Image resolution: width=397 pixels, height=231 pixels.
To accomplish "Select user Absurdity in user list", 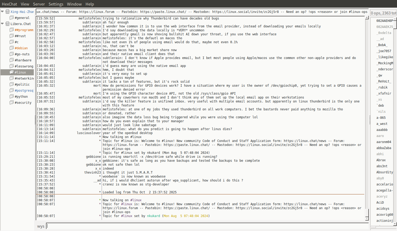I will (x=384, y=172).
